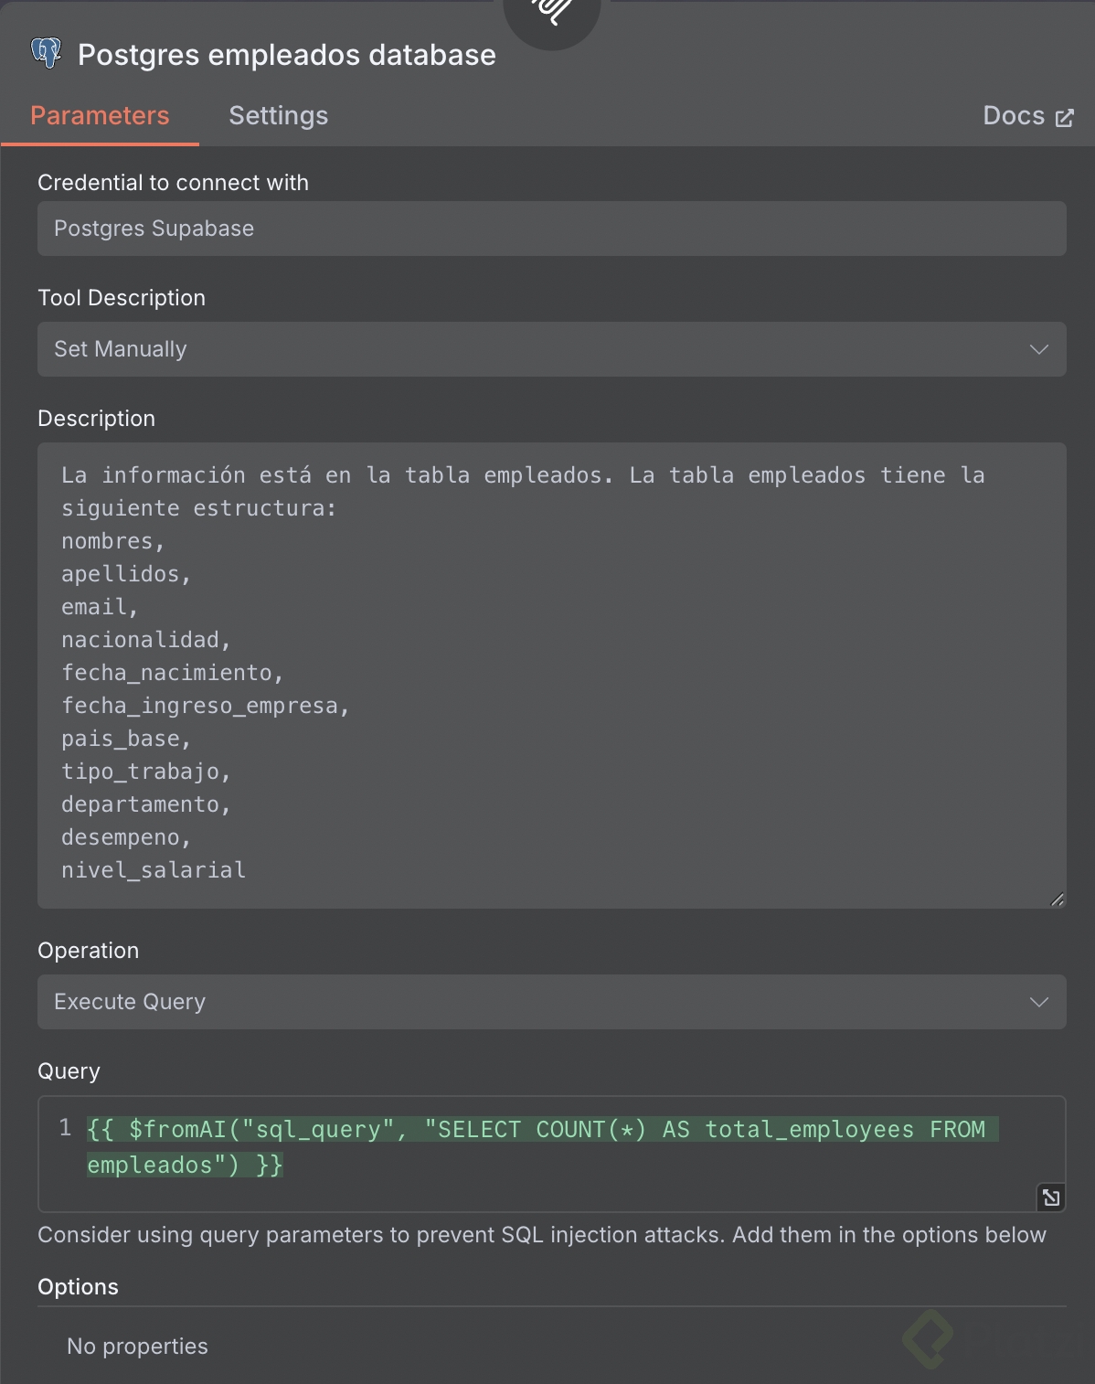Click into the Query expression editor
The image size is (1095, 1384).
pos(548,1147)
